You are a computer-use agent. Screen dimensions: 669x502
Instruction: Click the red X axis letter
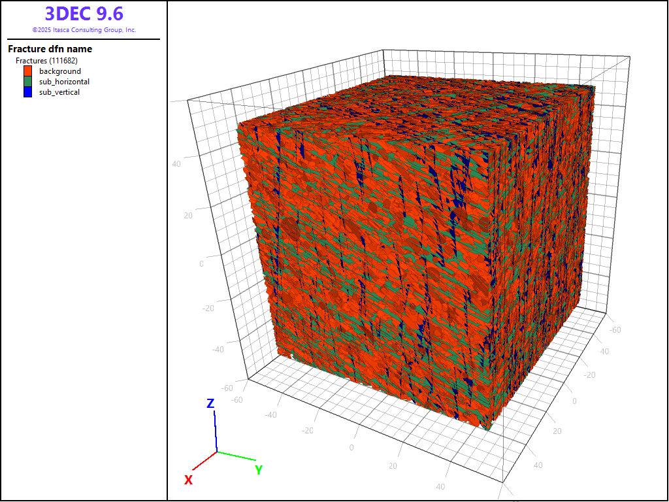pyautogui.click(x=188, y=480)
